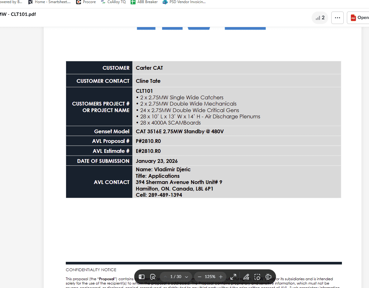
Task: Open the ABB Breaker bookmark
Action: [144, 2]
